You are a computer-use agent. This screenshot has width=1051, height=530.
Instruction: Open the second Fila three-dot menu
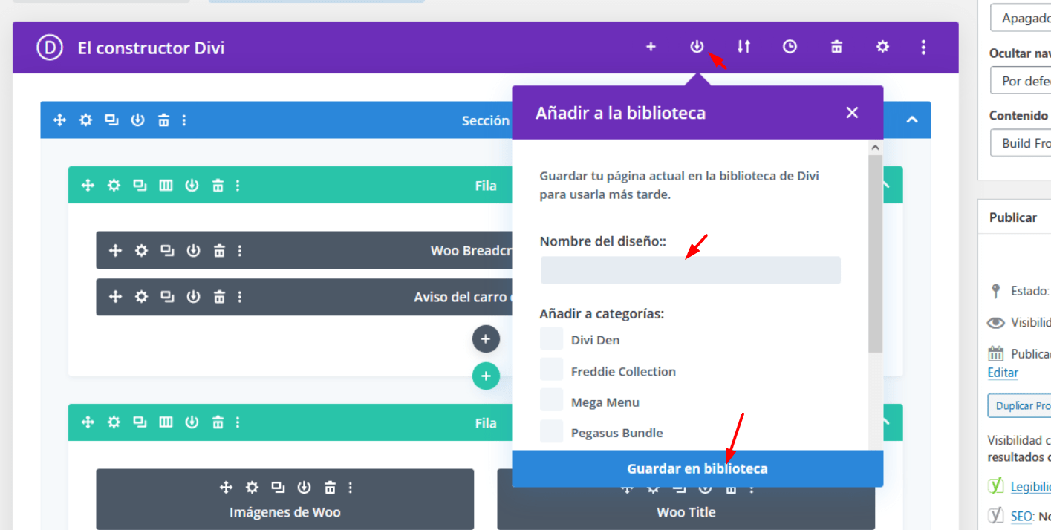(x=238, y=422)
